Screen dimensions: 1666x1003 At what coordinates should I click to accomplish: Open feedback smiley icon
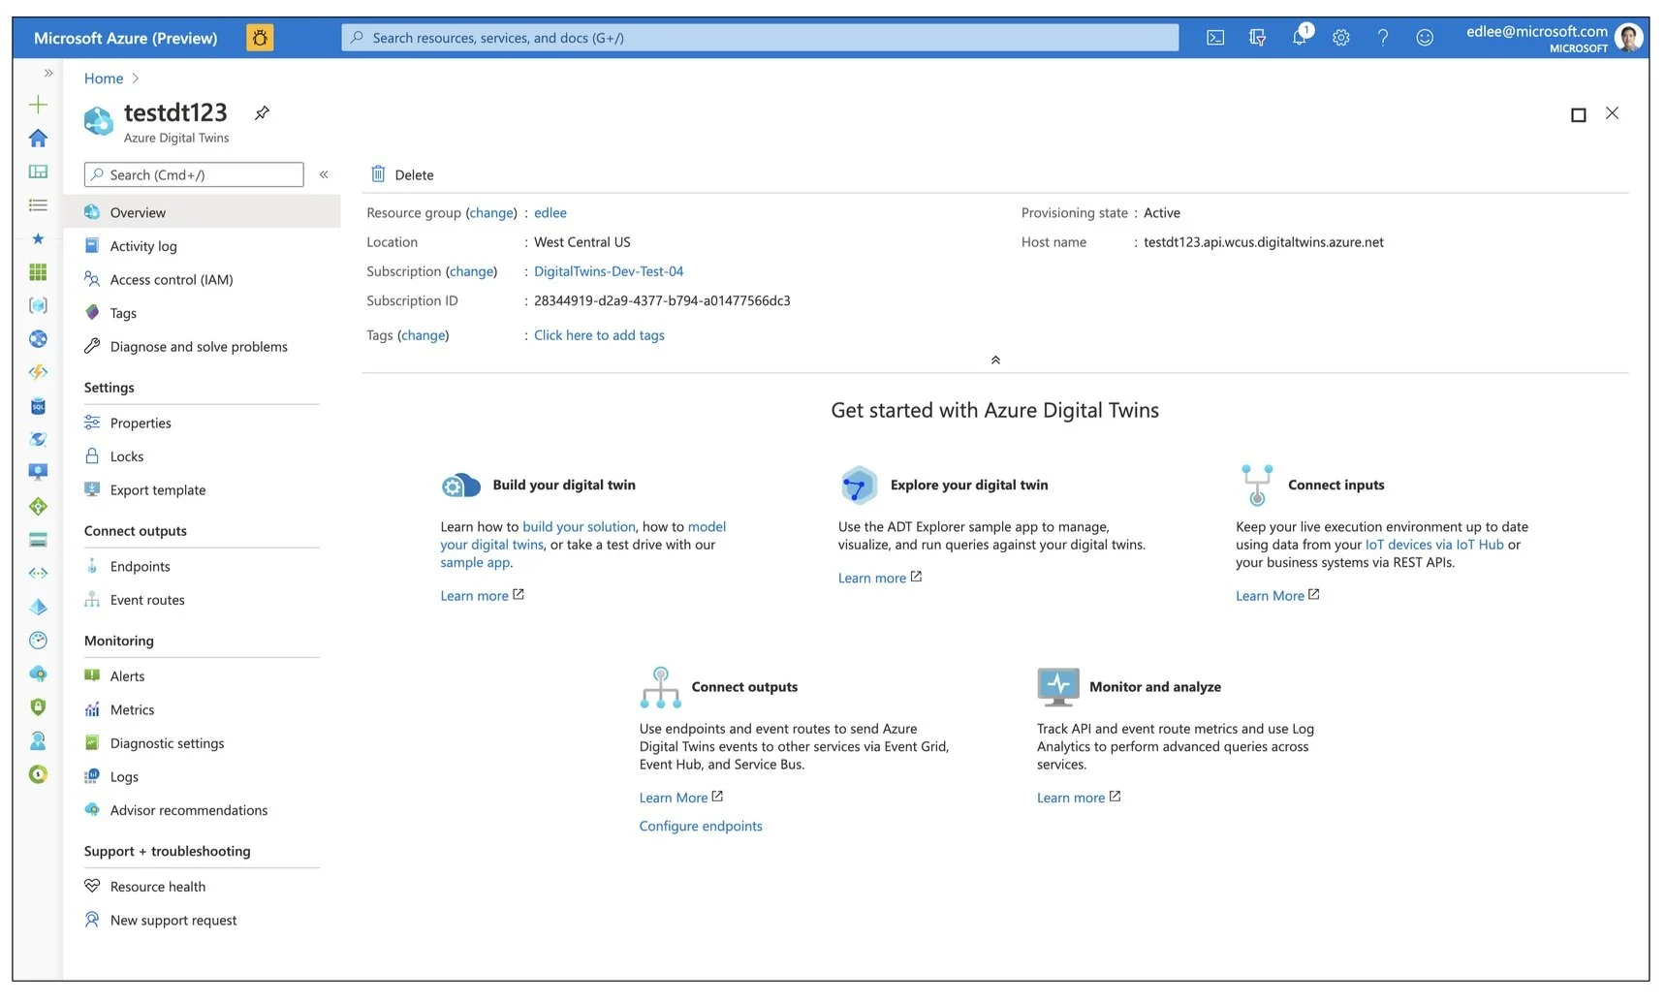tap(1425, 38)
